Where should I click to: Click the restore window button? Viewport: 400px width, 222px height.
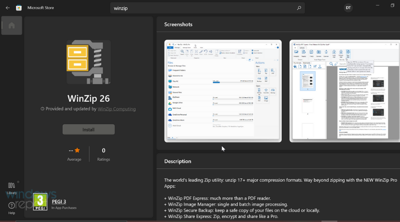(392, 6)
